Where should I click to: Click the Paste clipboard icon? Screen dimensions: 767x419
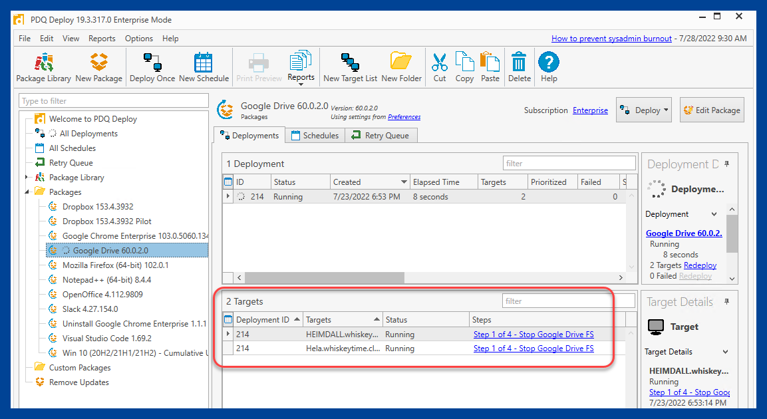(490, 67)
